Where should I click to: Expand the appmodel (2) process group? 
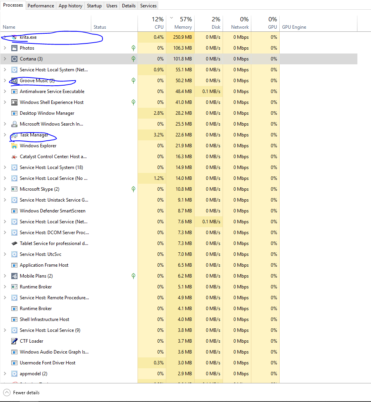(x=5, y=374)
